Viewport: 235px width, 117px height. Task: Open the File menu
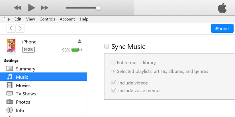point(7,19)
